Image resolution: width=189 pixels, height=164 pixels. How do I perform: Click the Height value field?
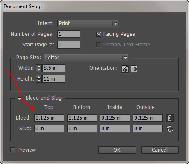(x=54, y=79)
